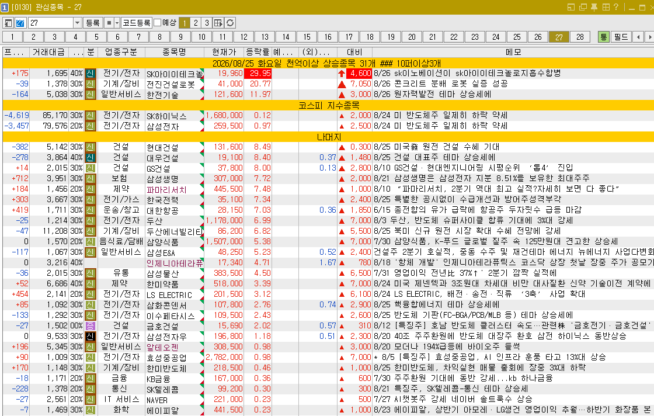Image resolution: width=654 pixels, height=416 pixels.
Task: Open the dropdown arrow beside square button
Action: tap(117, 23)
